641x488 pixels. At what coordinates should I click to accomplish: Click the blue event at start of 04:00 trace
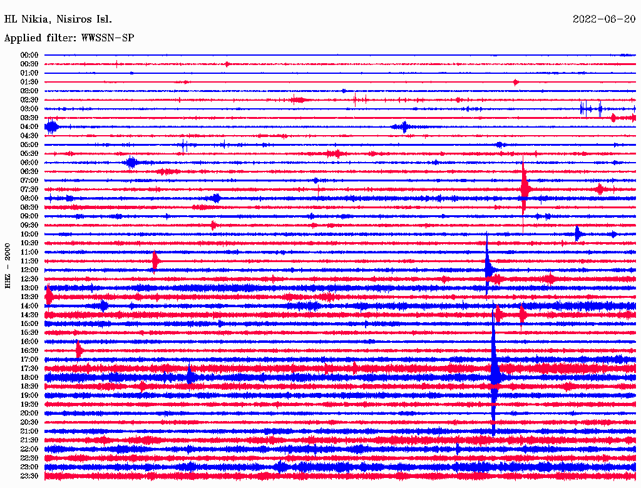click(x=51, y=127)
